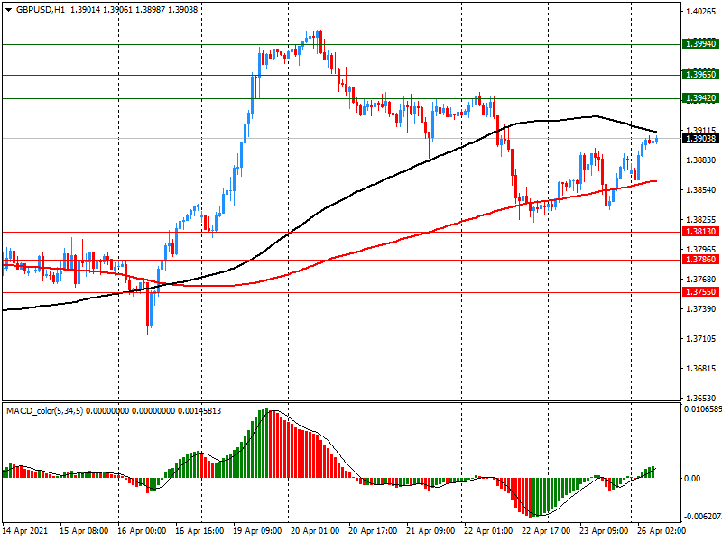This screenshot has width=722, height=541.
Task: Click the OHLC values beside the chart title
Action: coord(134,10)
